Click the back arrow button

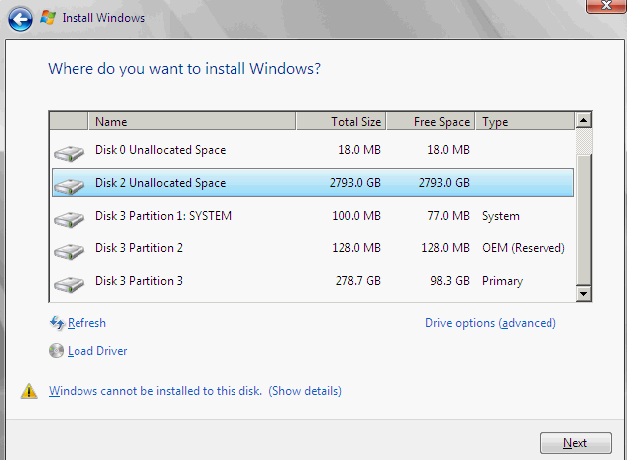[x=20, y=18]
